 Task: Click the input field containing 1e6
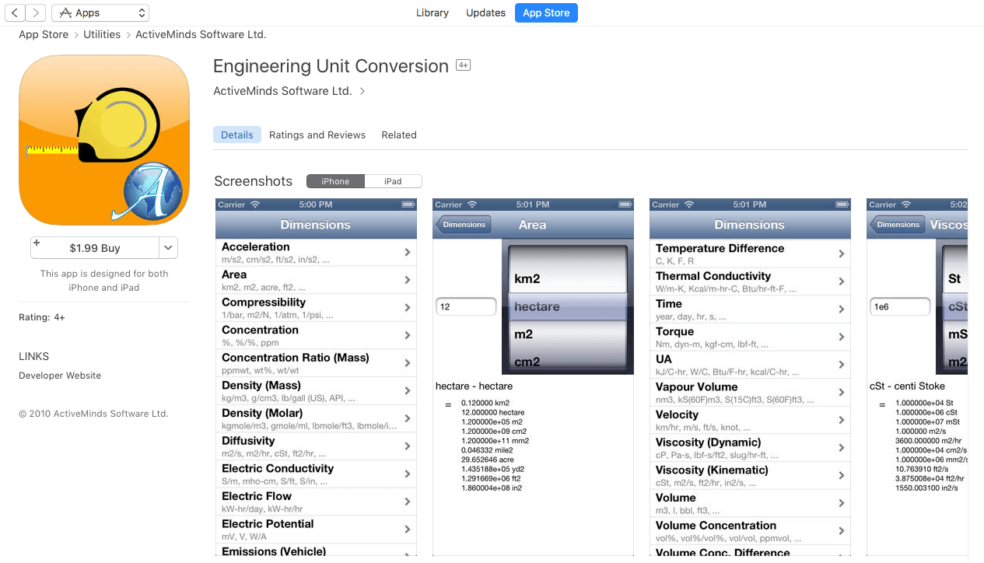coord(900,306)
